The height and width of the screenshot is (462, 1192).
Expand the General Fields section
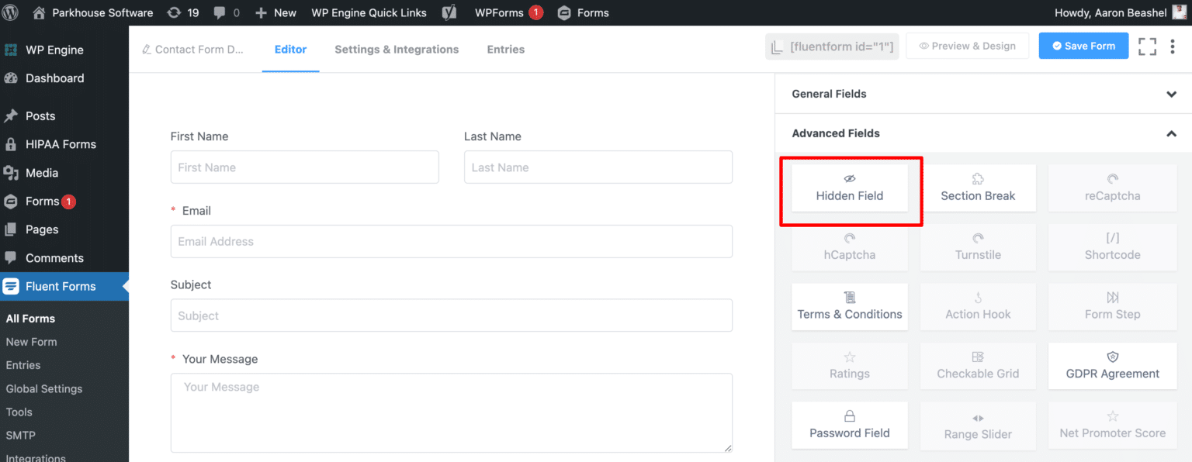pyautogui.click(x=983, y=94)
